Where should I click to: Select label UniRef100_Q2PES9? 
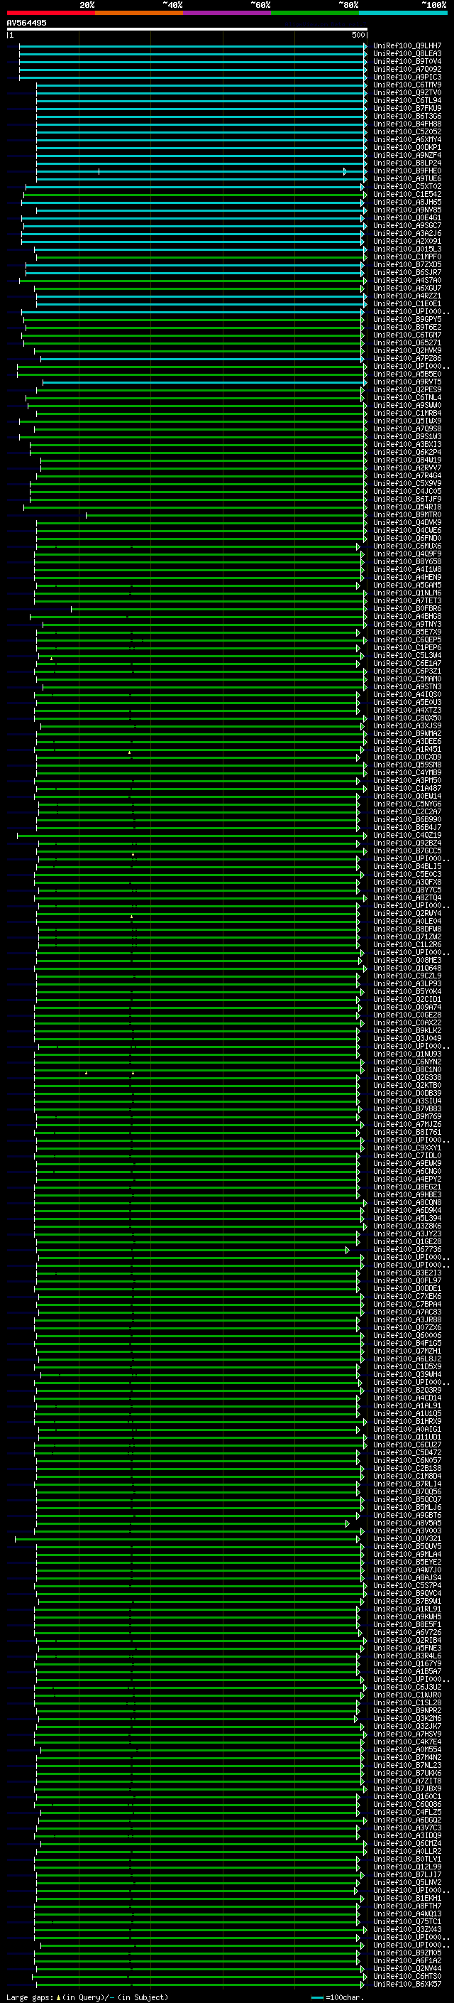407,389
